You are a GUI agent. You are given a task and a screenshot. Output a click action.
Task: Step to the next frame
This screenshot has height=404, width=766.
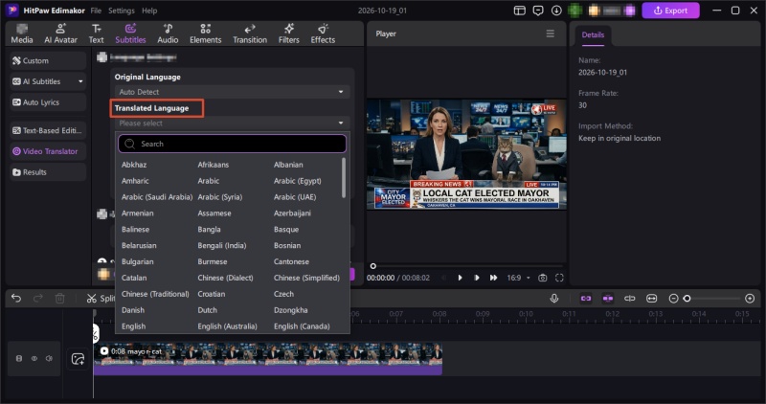coord(477,278)
